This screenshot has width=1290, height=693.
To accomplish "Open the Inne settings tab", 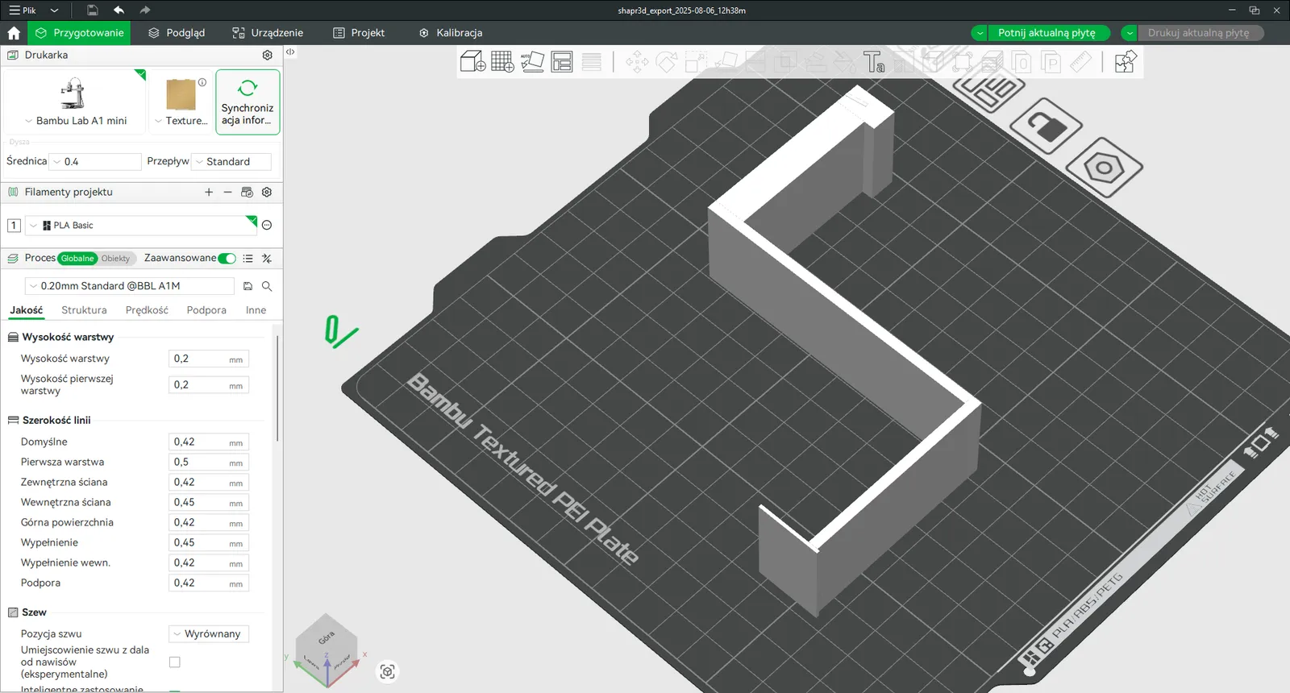I will pyautogui.click(x=256, y=310).
